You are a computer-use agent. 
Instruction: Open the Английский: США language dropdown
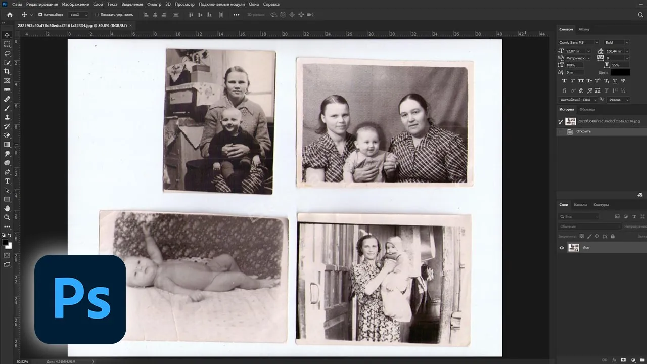578,100
